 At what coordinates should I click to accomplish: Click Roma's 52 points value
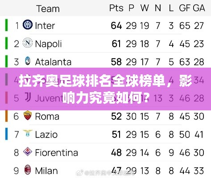click(x=116, y=116)
